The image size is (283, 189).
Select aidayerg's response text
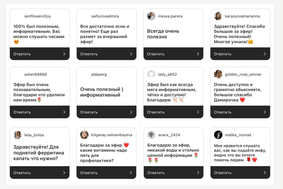[x=102, y=92]
